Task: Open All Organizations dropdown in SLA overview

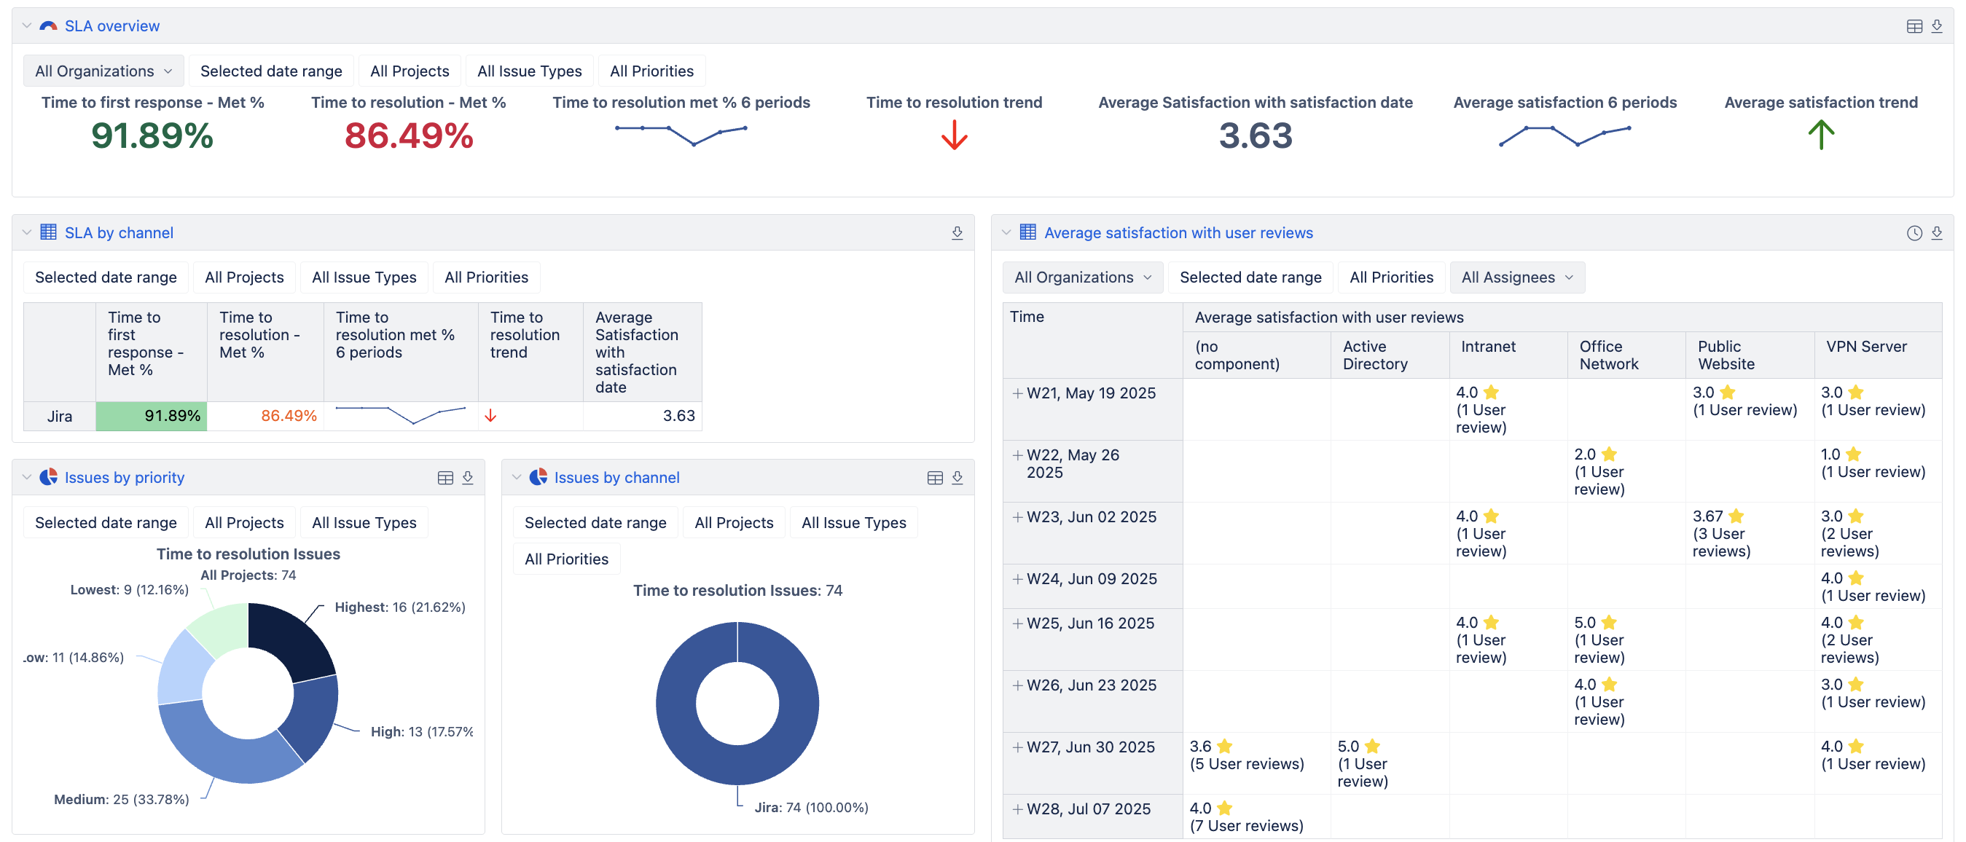Action: pyautogui.click(x=103, y=71)
